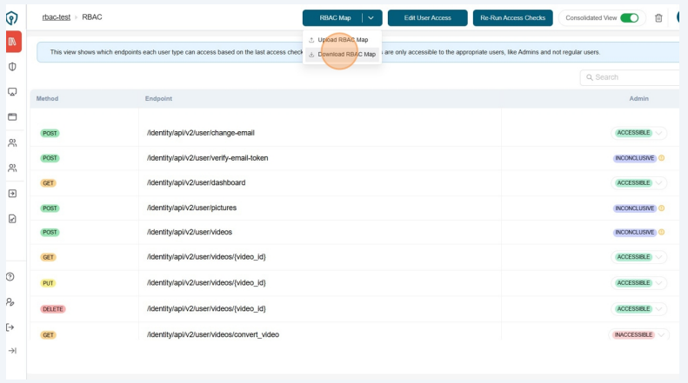Click the shield icon in sidebar
Image resolution: width=688 pixels, height=383 pixels.
pos(13,67)
